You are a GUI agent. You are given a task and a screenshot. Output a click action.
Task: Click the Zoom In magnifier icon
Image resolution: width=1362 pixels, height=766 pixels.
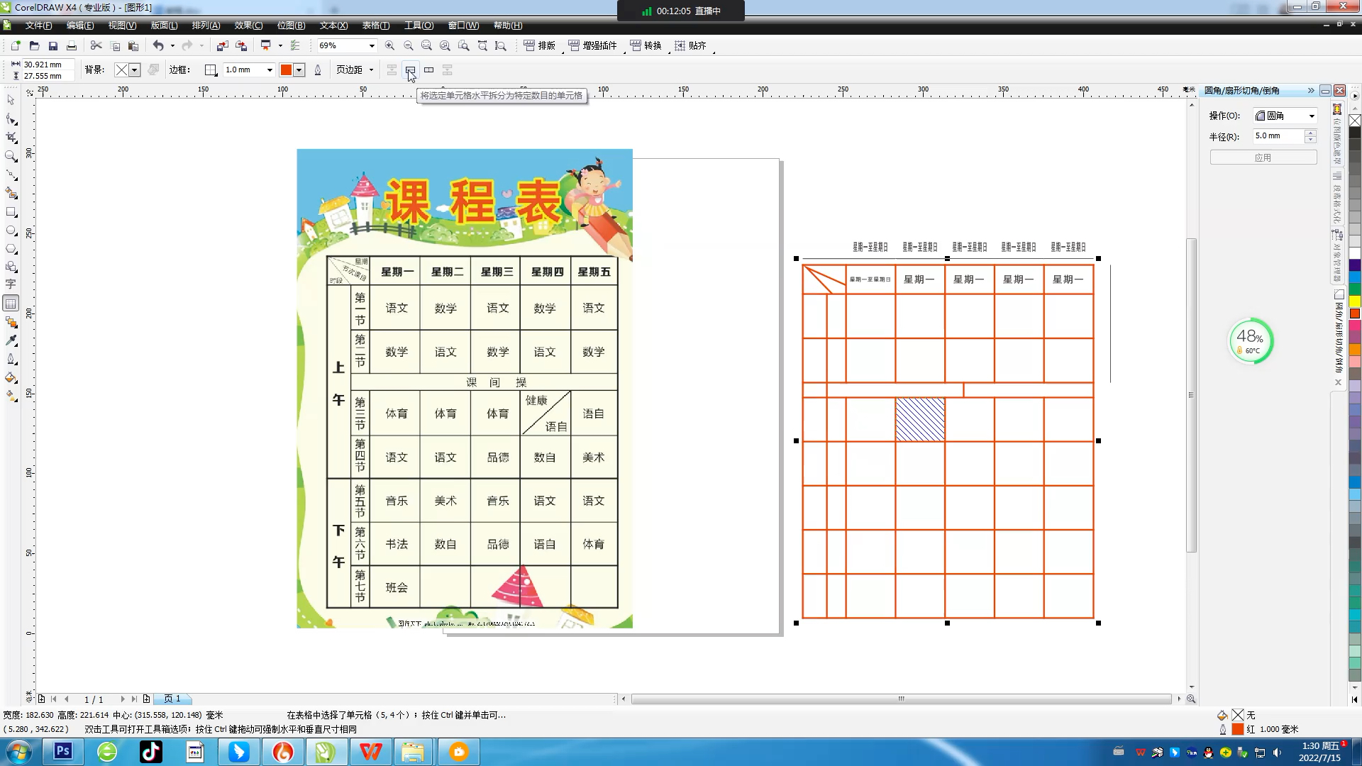point(389,45)
